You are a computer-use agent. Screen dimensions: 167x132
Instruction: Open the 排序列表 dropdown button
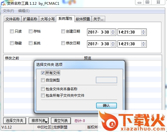(x=39, y=121)
